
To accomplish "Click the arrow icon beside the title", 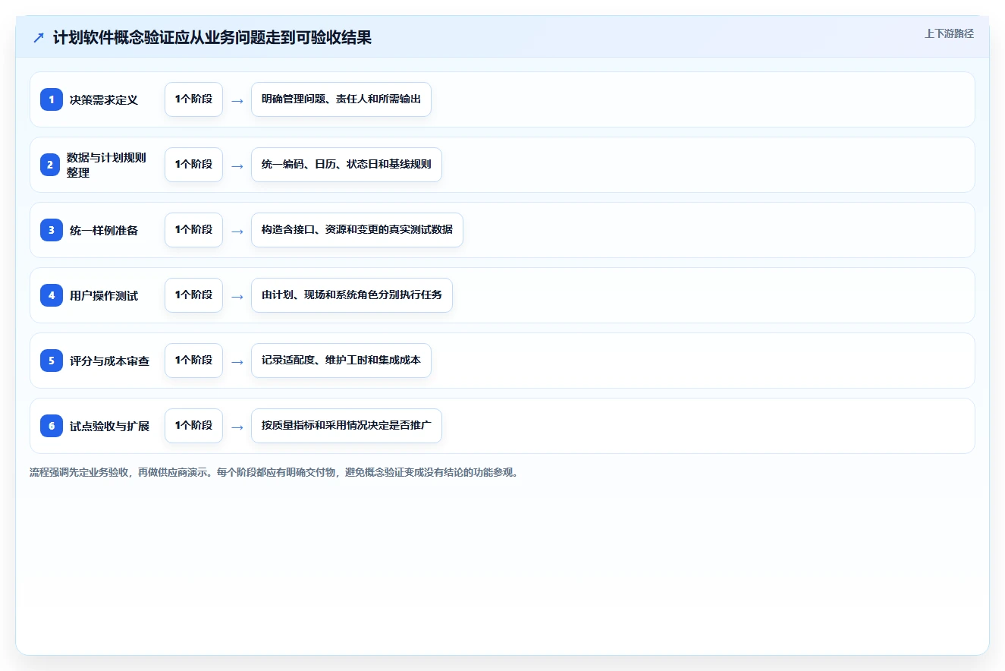I will pos(39,38).
